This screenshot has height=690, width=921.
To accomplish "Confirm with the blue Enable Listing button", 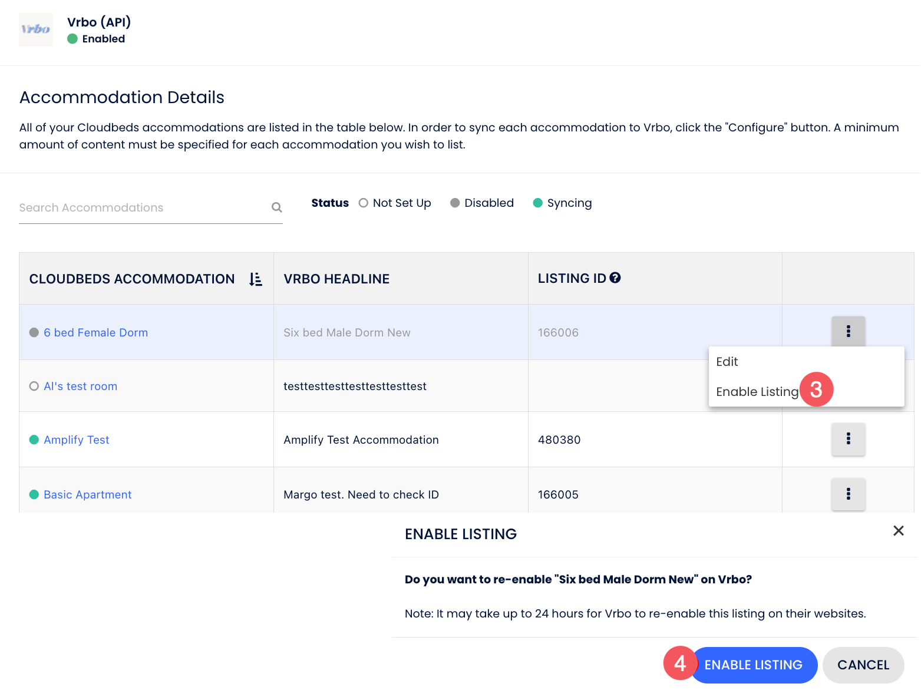I will [x=753, y=665].
